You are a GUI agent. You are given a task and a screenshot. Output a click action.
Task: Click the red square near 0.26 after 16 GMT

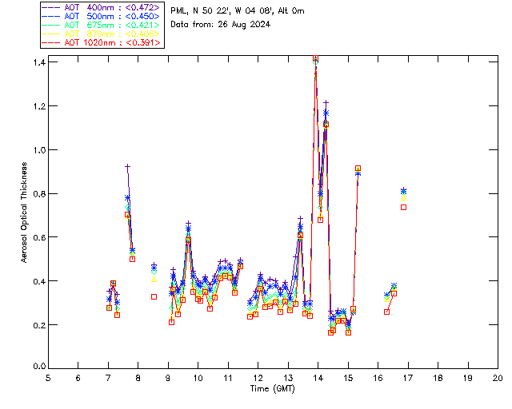click(x=387, y=312)
